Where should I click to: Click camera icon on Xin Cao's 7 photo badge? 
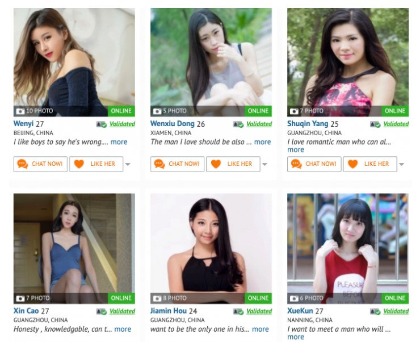(20, 298)
